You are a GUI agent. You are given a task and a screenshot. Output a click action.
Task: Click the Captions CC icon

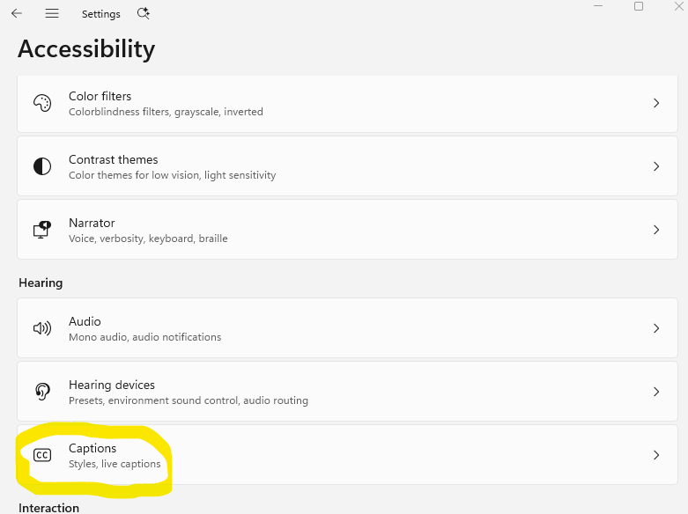[42, 455]
